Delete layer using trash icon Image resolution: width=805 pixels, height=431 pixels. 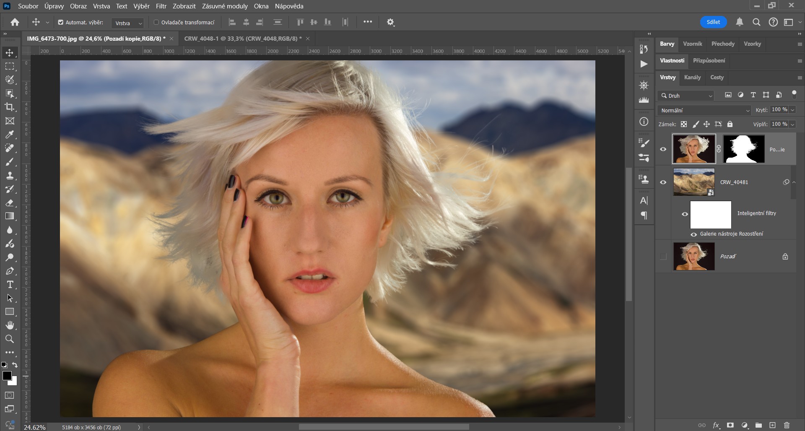pos(787,425)
